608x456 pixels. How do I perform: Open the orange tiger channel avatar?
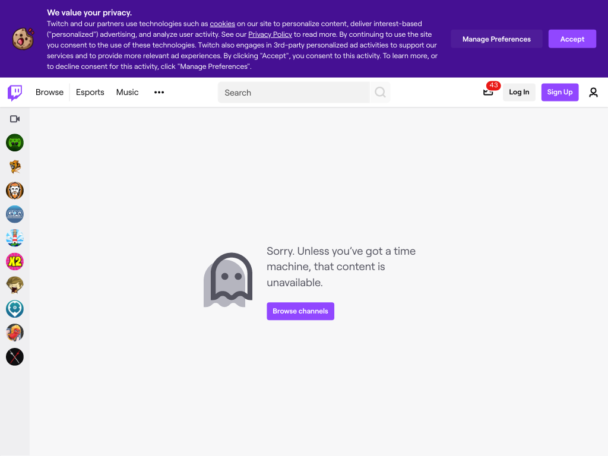click(x=15, y=167)
